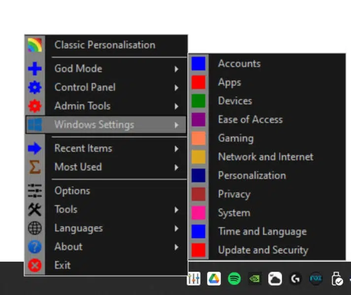Click the blue gear Control Panel icon
Image resolution: width=351 pixels, height=295 pixels.
[34, 88]
